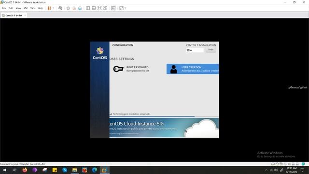Screen dimensions: 309x174
Task: Click the keyboard layout 'us' indicator
Action: tap(195, 50)
